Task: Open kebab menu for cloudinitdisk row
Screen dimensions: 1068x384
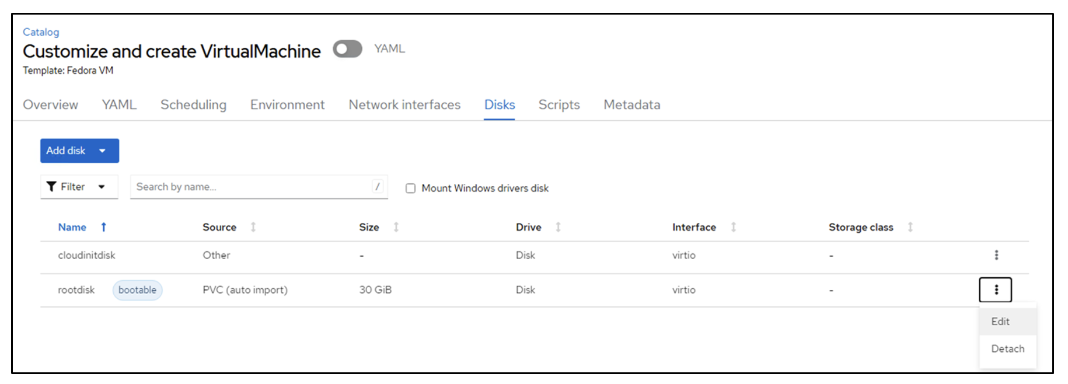Action: 996,255
